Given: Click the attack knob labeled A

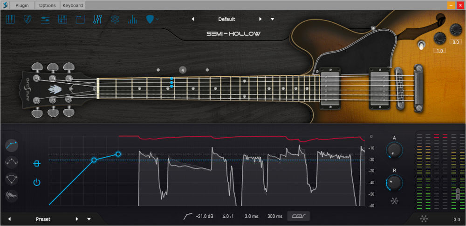Looking at the screenshot, I should pos(394,150).
